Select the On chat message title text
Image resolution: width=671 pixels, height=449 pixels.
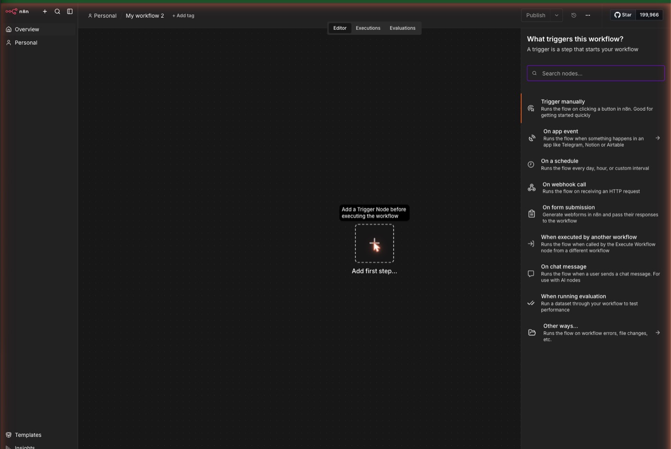[564, 267]
